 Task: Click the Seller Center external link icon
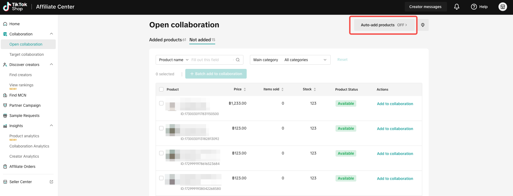(51, 182)
